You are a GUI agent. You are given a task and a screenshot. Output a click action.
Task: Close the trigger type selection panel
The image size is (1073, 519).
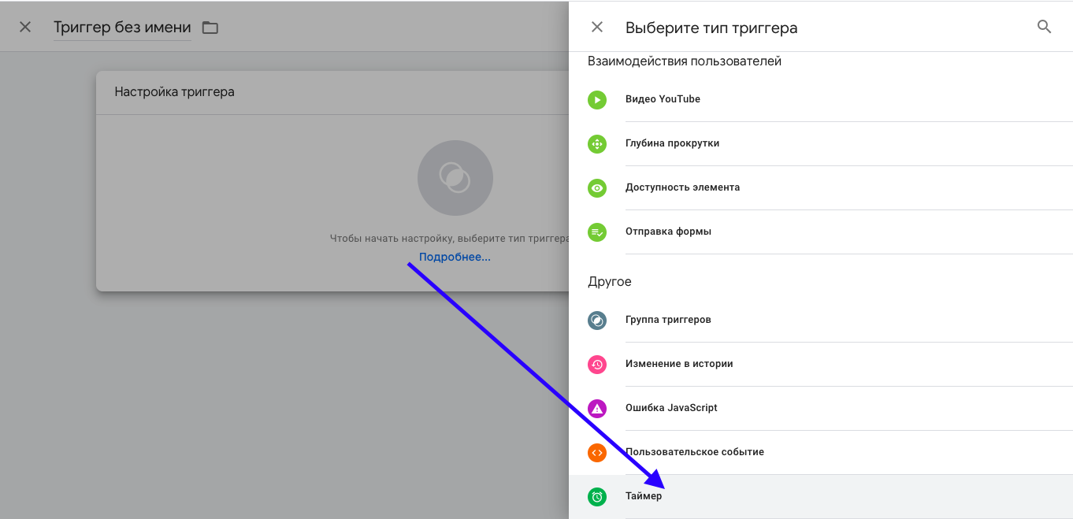pos(597,27)
